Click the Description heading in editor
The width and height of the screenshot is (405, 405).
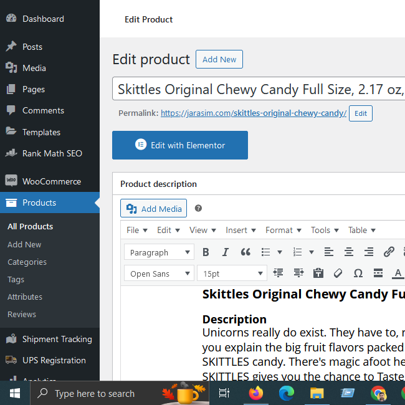[x=234, y=319]
